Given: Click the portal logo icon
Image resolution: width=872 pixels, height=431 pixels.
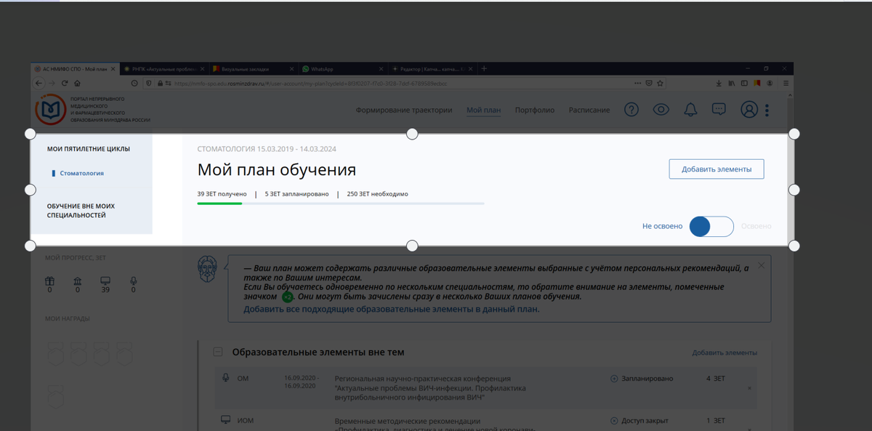Looking at the screenshot, I should point(50,110).
